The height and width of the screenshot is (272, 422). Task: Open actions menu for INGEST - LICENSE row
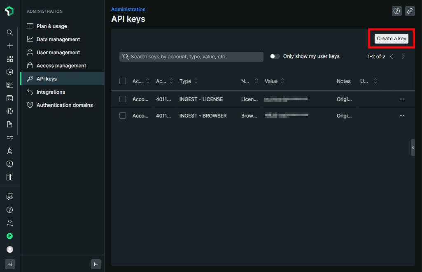coord(402,99)
